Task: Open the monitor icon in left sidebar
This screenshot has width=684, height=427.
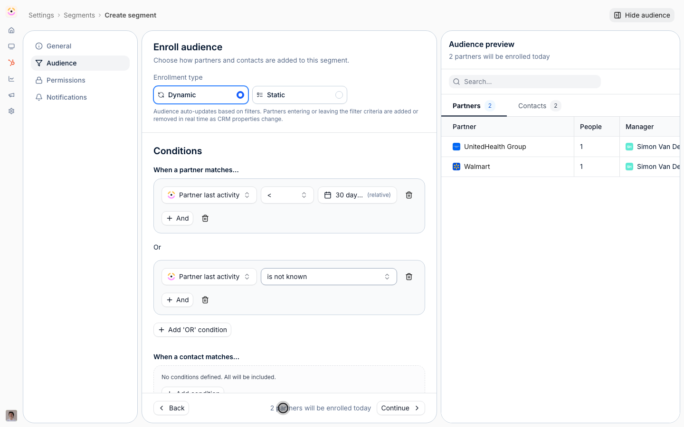Action: click(11, 46)
